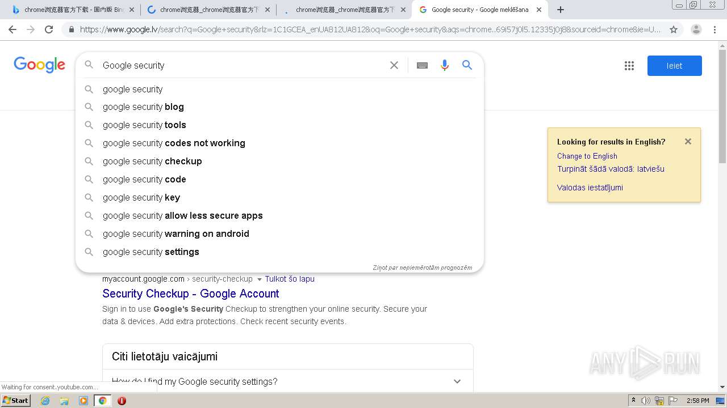Open the Windows Start menu

(16, 401)
